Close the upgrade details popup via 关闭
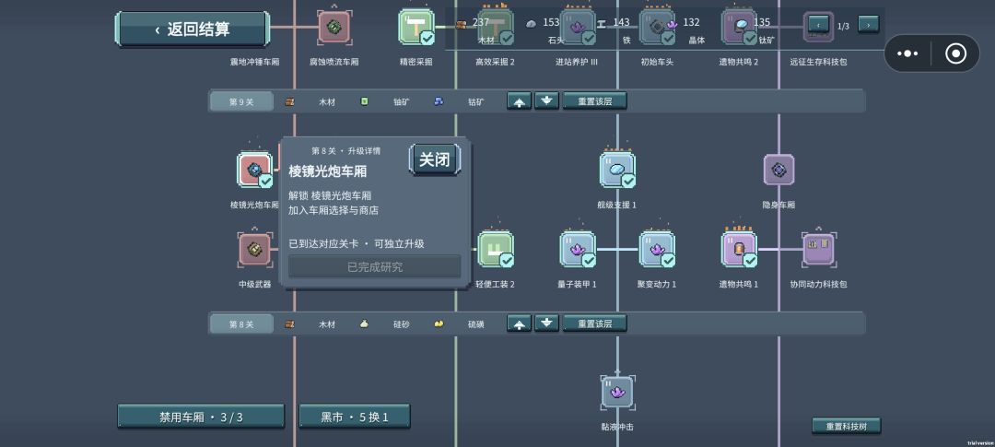The height and width of the screenshot is (447, 995). (435, 159)
